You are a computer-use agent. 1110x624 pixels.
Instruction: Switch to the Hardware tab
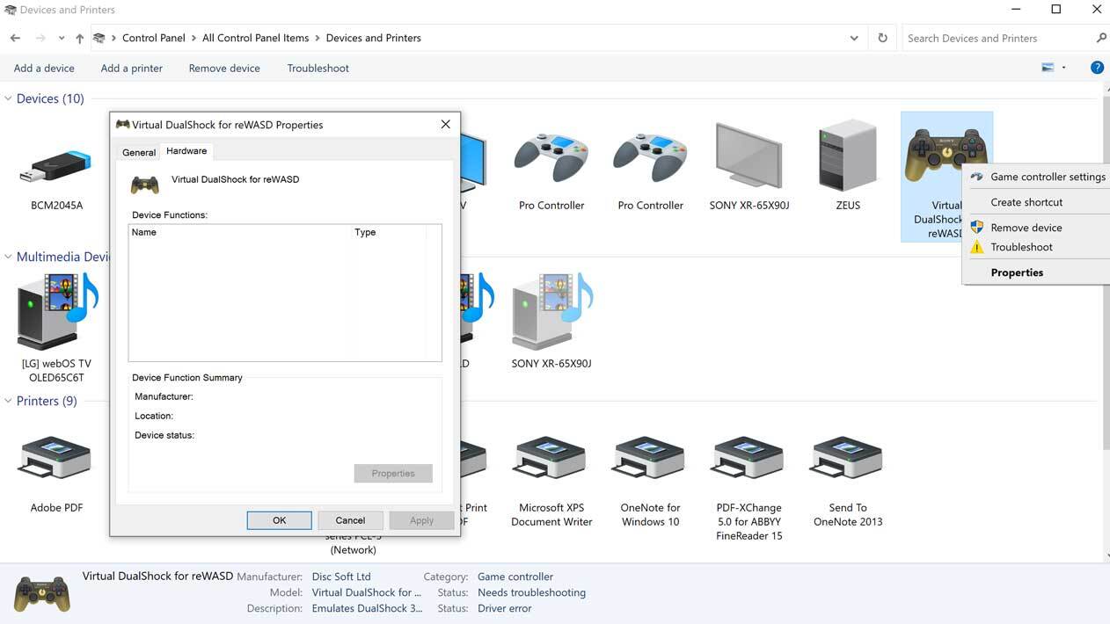(186, 151)
